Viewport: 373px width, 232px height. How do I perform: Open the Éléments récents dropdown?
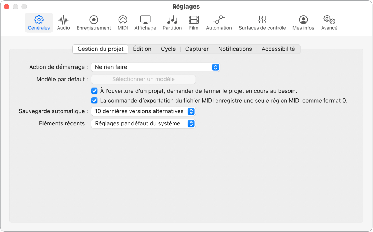click(x=143, y=124)
